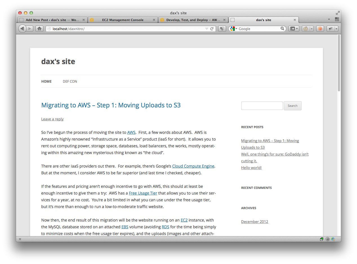Switch to Develop, Test, and Deploy tab
Image resolution: width=357 pixels, height=264 pixels.
[x=193, y=20]
